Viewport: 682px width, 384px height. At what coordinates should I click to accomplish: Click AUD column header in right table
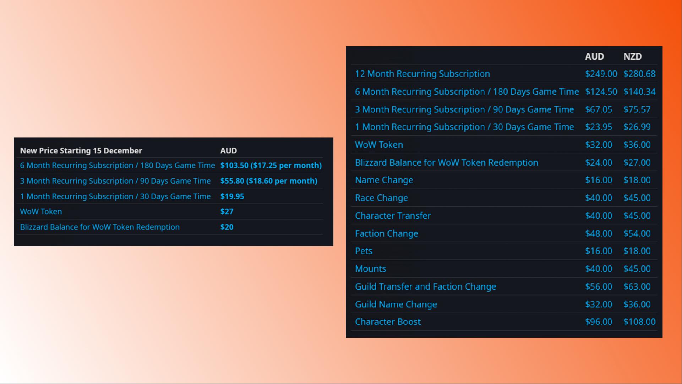click(594, 56)
